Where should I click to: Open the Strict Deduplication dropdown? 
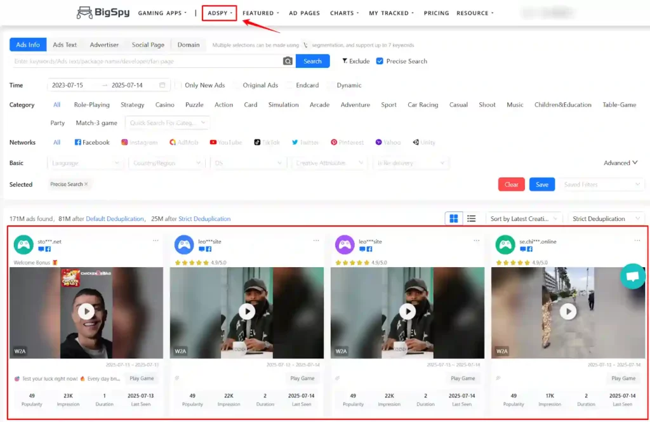pyautogui.click(x=606, y=218)
